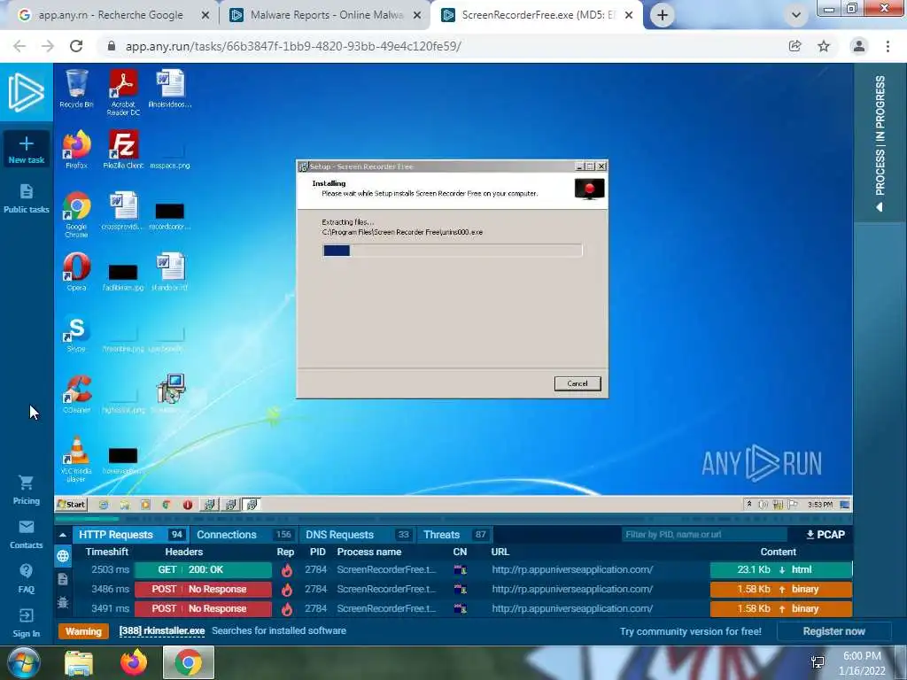The width and height of the screenshot is (907, 680).
Task: Open Skype desktop shortcut
Action: point(76,334)
